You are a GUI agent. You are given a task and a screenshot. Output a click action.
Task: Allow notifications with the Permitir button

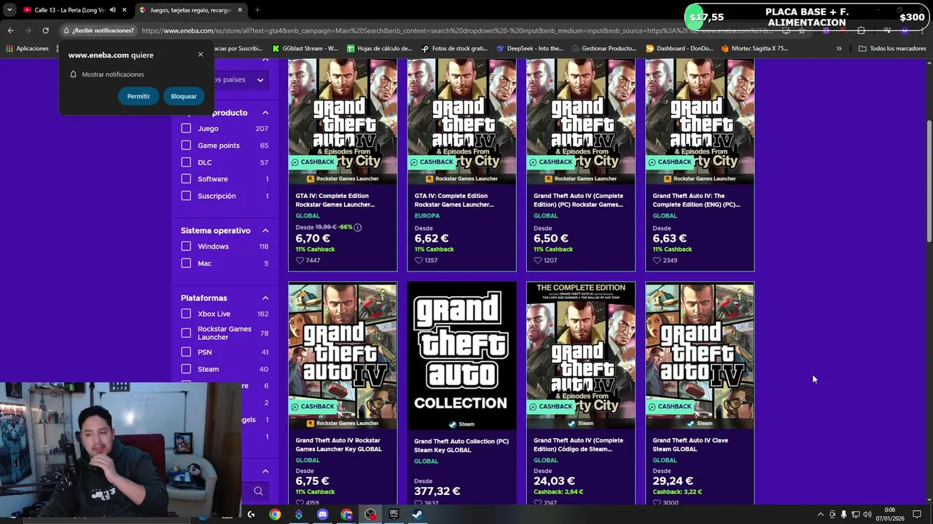click(x=138, y=96)
